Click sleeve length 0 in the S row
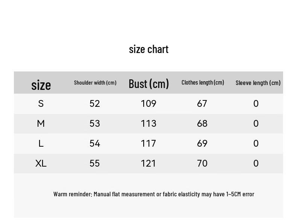 point(256,103)
